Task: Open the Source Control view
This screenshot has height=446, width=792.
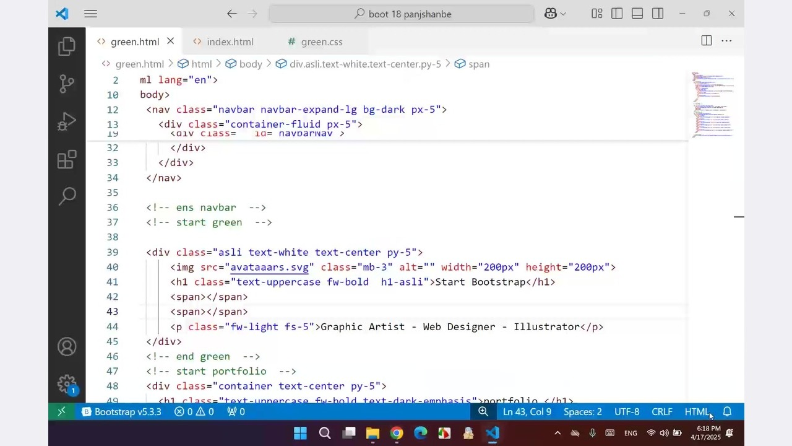Action: 67,84
